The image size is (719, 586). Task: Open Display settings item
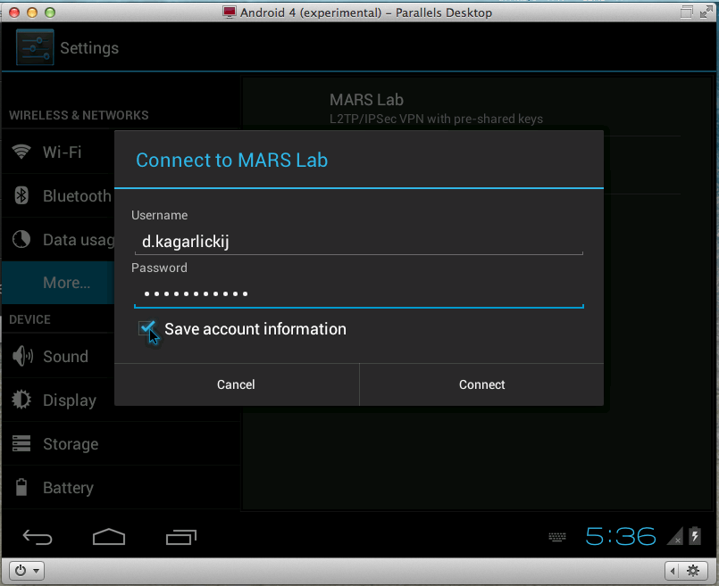coord(58,400)
